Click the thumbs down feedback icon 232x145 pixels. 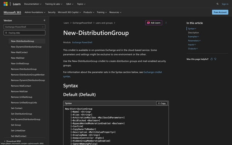coord(215,59)
